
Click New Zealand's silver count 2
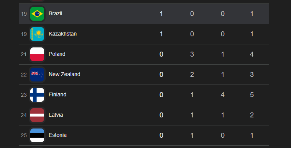point(192,75)
